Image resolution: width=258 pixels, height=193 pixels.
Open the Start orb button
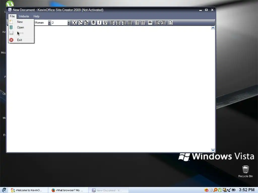(x=4, y=190)
